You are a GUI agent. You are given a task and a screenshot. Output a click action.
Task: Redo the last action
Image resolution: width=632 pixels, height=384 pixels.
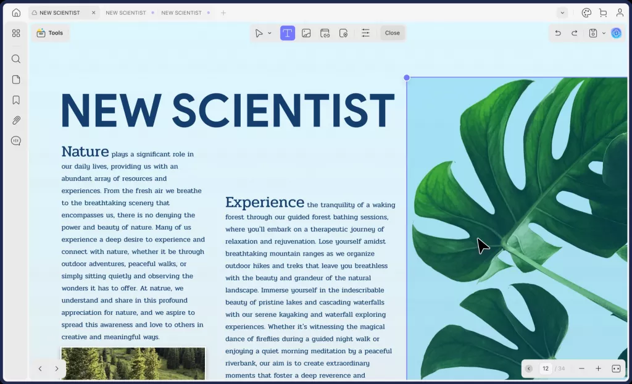coord(574,33)
